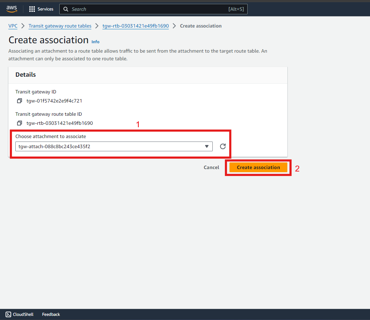Click the Create association breadcrumb text

(201, 26)
